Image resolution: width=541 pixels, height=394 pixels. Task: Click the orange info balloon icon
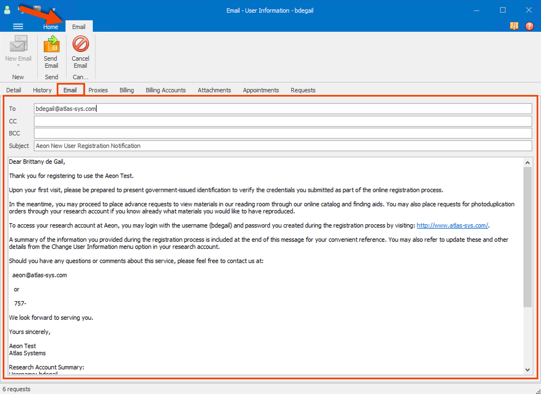coord(514,26)
